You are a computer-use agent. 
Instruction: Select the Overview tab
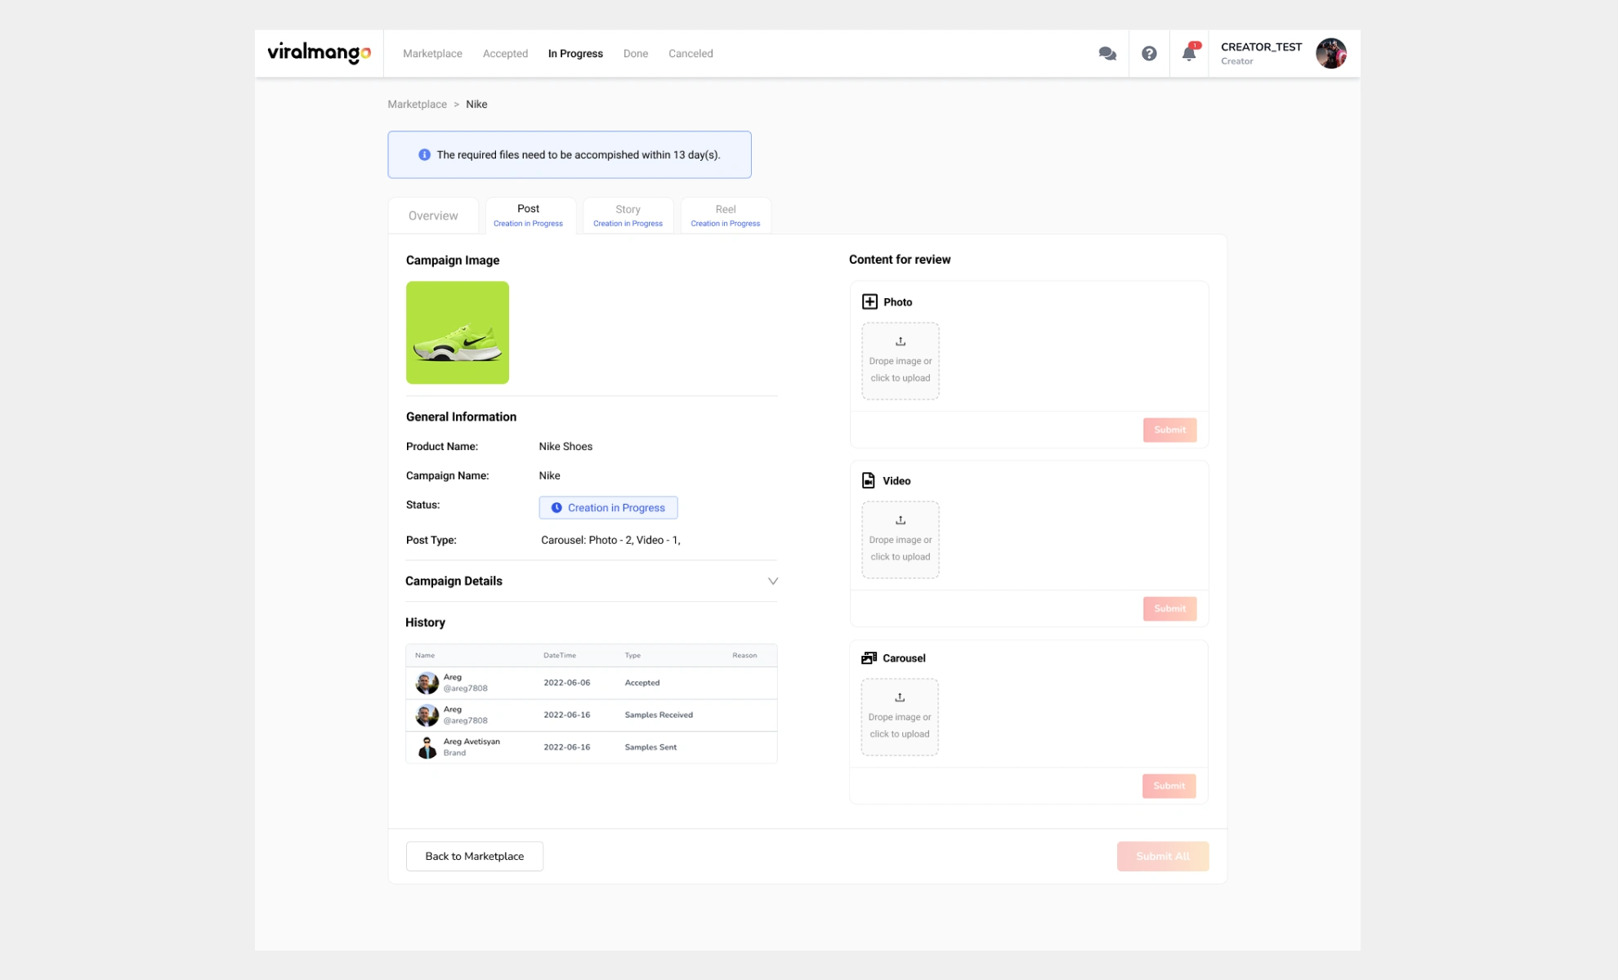(x=433, y=215)
